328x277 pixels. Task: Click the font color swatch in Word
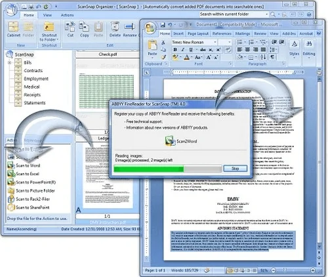pos(186,57)
